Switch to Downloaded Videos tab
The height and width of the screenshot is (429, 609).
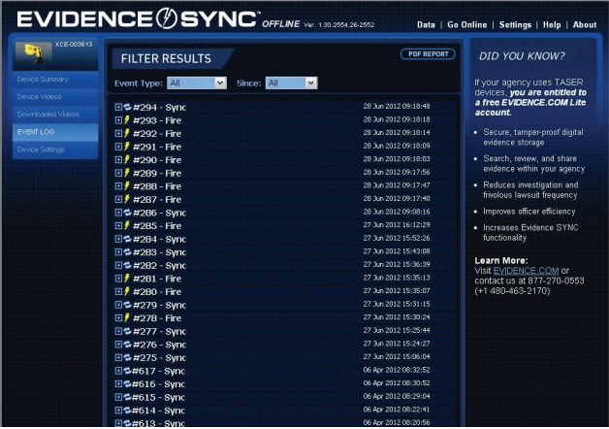pyautogui.click(x=55, y=115)
